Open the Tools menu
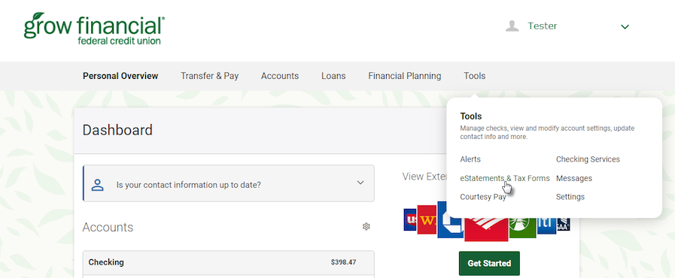This screenshot has width=675, height=278. click(x=474, y=76)
